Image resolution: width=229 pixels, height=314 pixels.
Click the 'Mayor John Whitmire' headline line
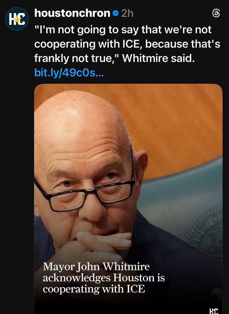(x=96, y=267)
